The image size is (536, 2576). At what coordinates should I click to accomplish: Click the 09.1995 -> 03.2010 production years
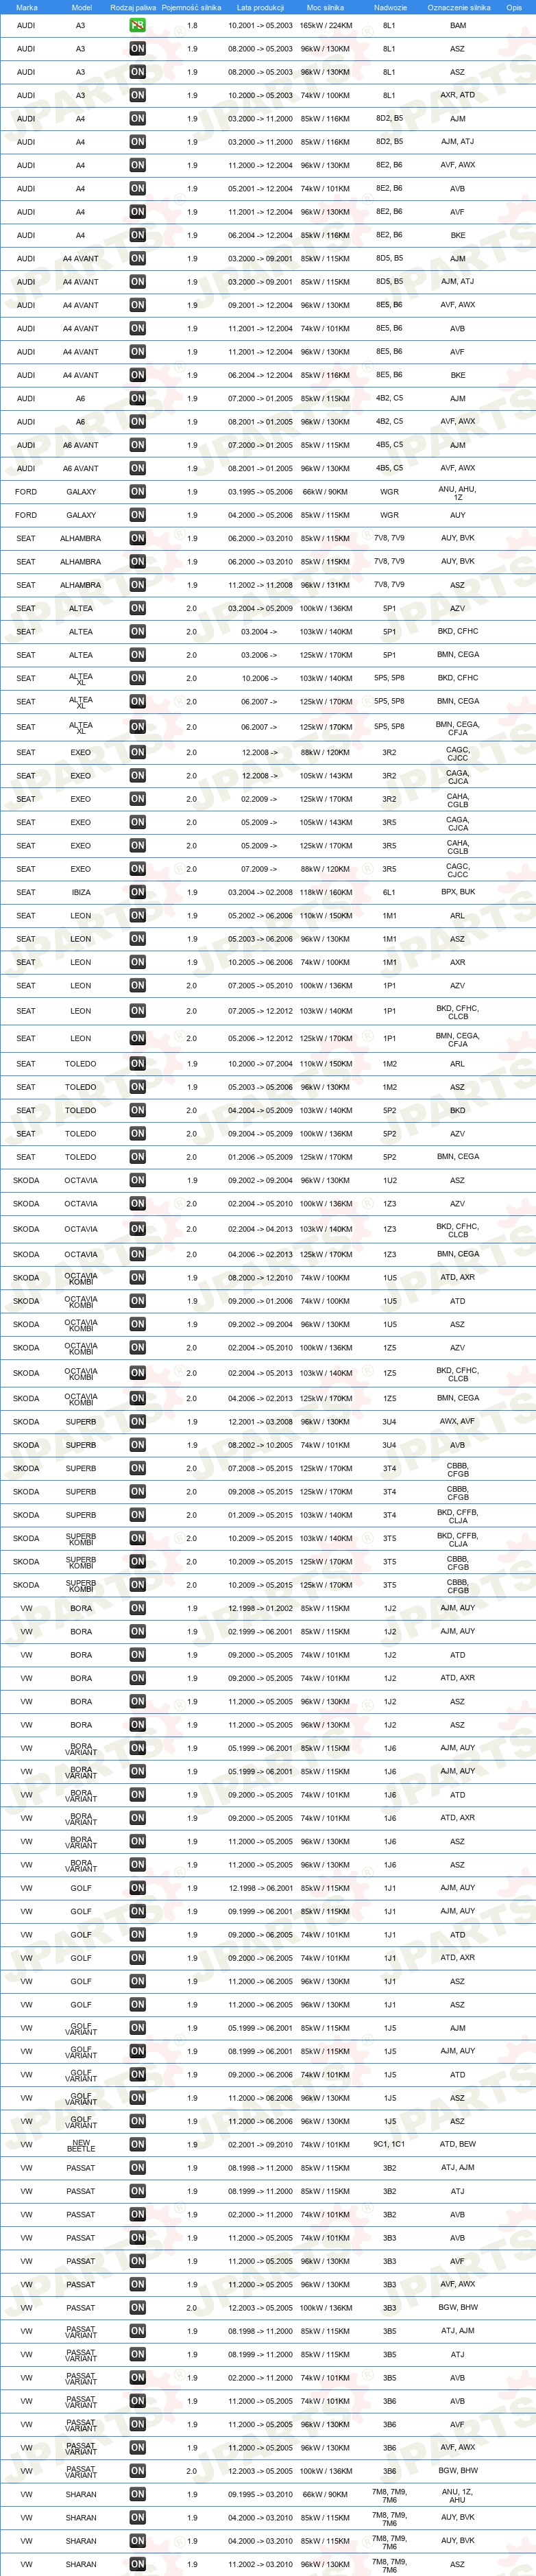tap(260, 2495)
